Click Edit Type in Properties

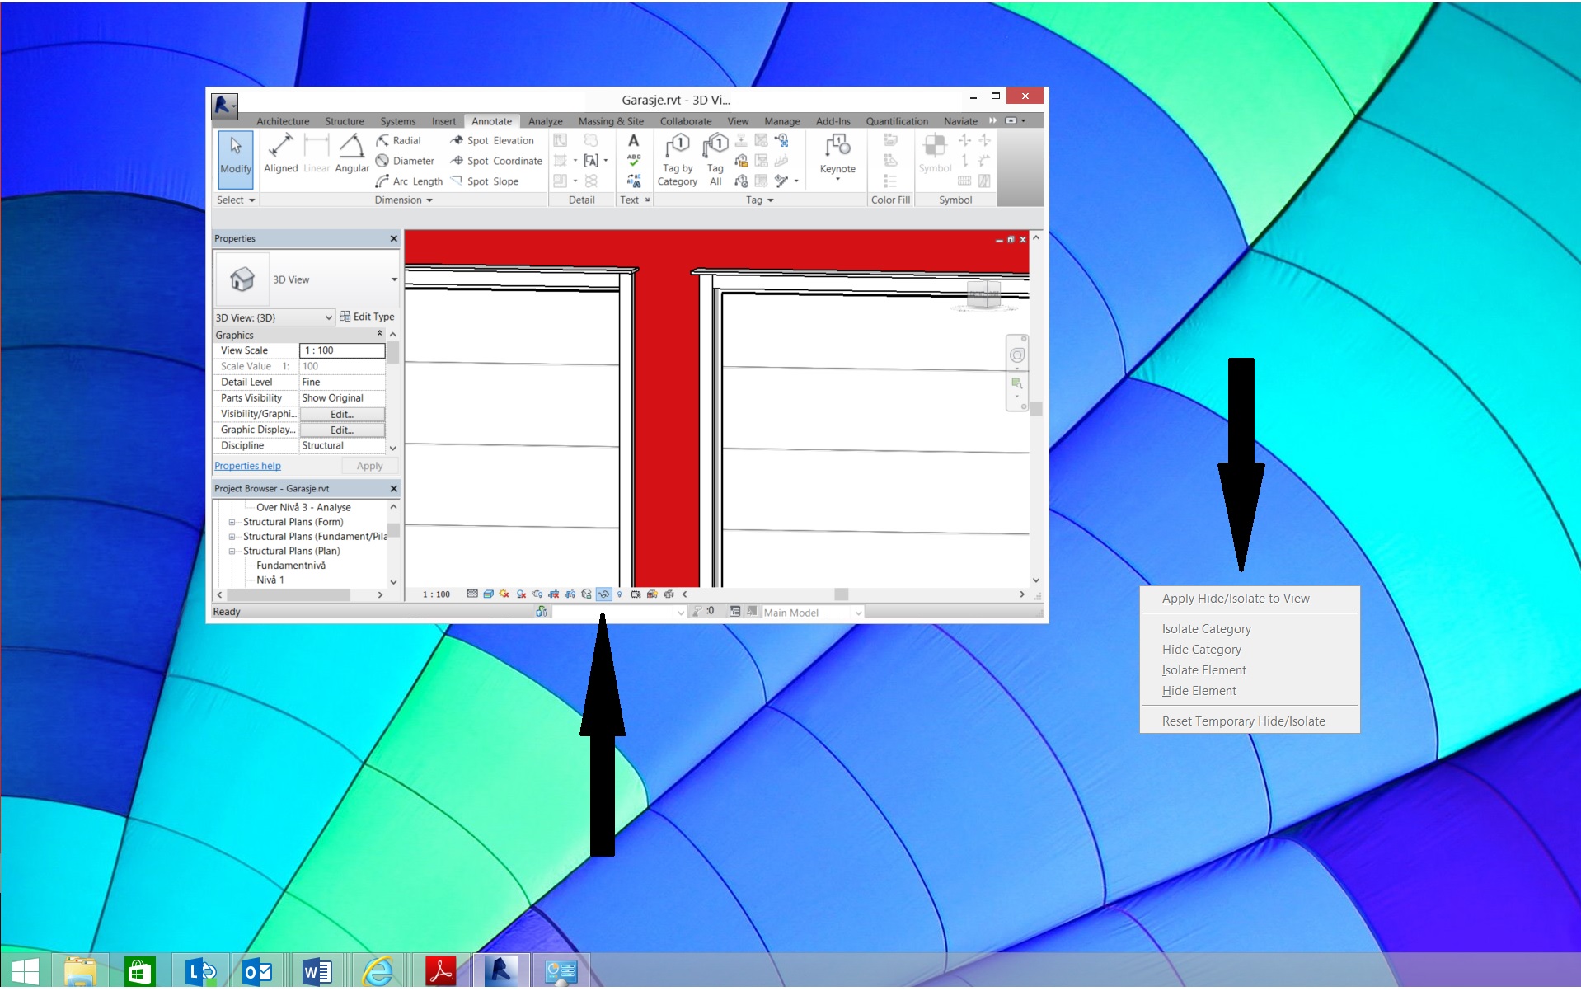tap(367, 317)
